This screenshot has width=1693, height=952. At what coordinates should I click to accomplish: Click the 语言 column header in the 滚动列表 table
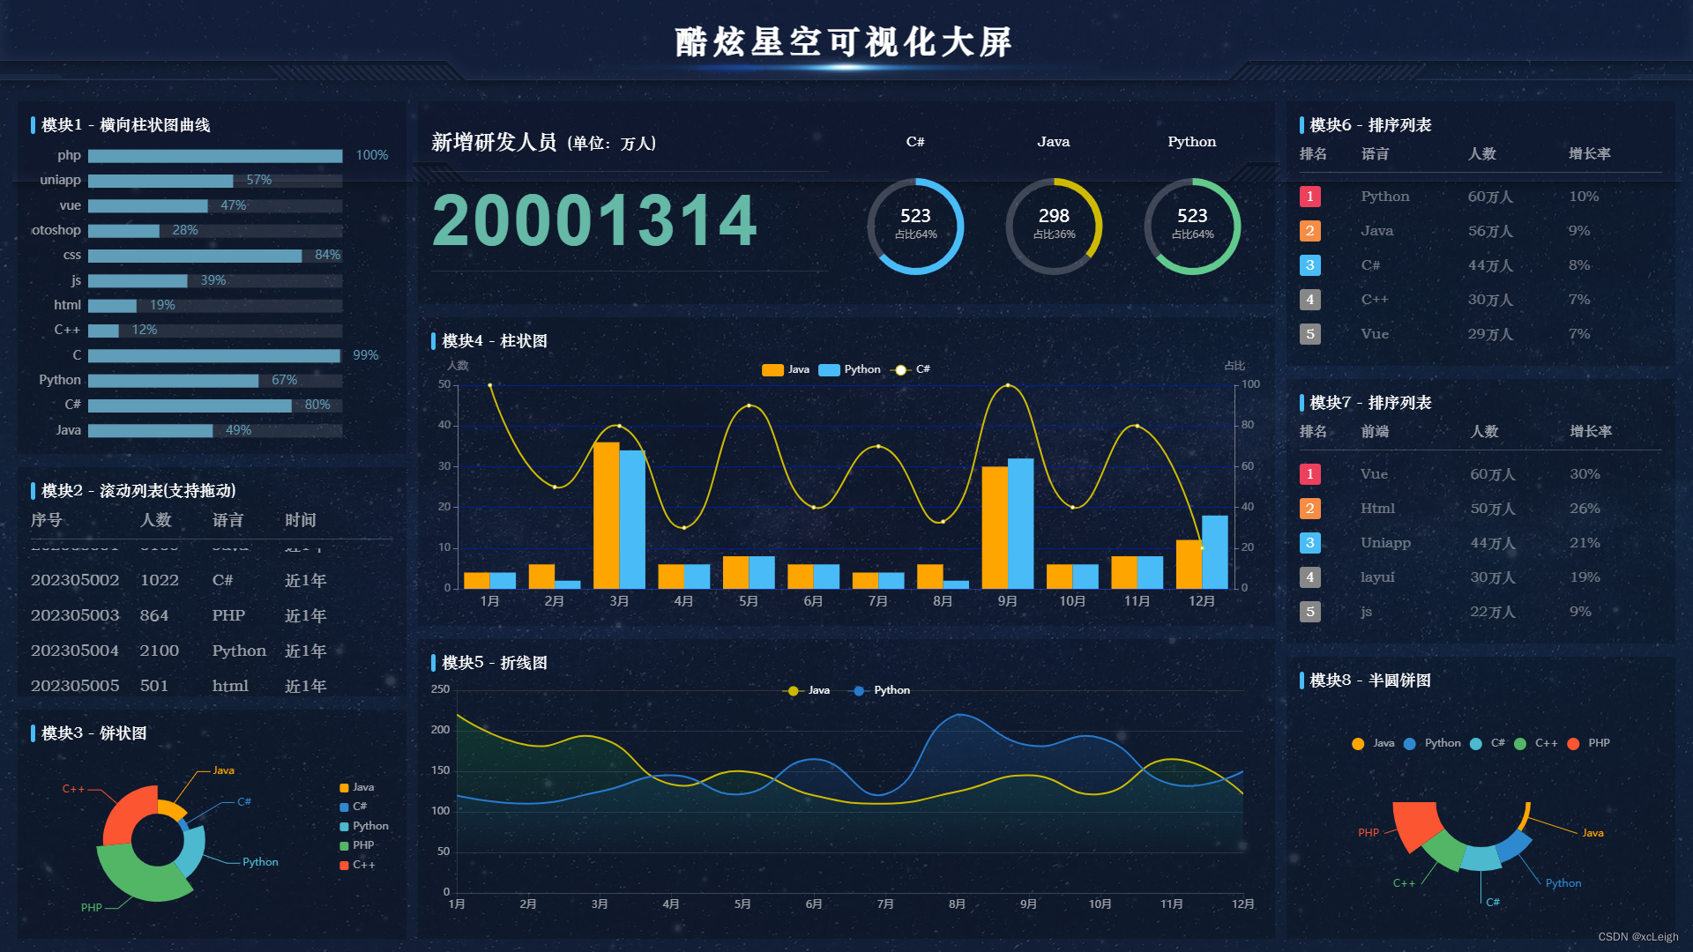click(227, 520)
